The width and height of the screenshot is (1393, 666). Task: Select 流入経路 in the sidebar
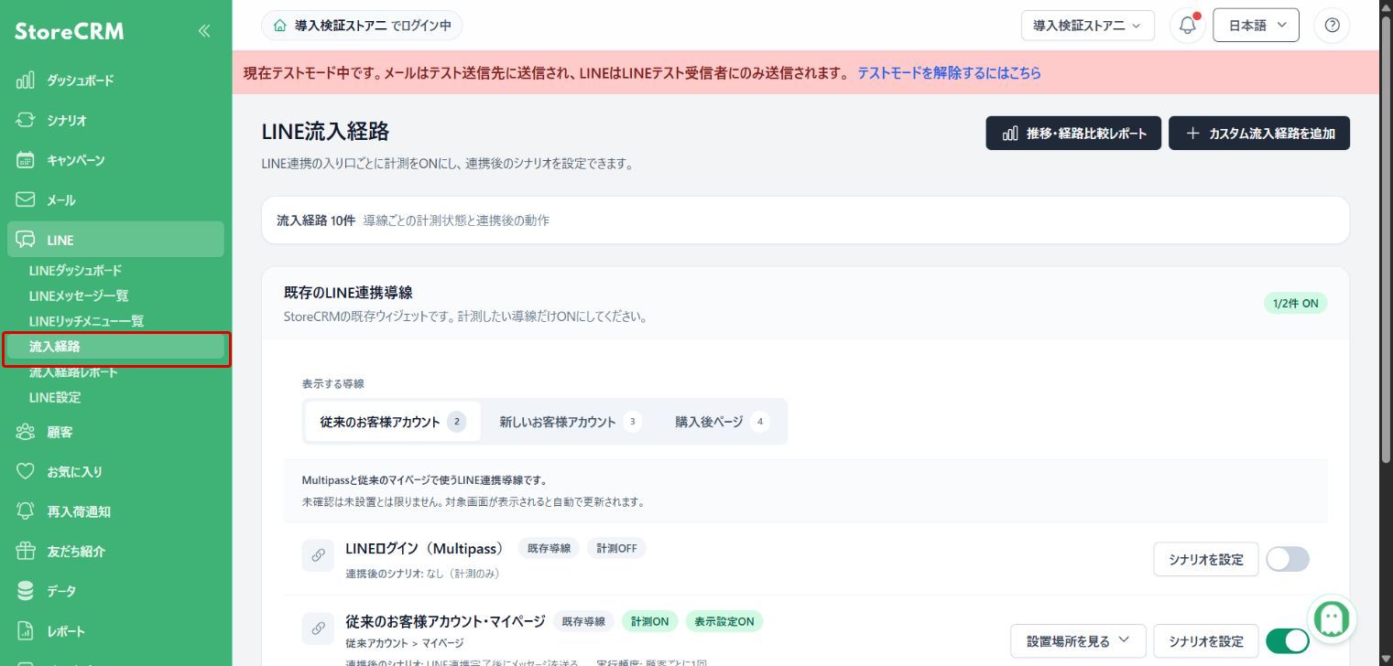tap(115, 347)
